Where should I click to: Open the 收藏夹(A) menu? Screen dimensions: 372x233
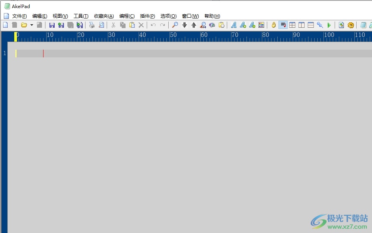click(104, 16)
